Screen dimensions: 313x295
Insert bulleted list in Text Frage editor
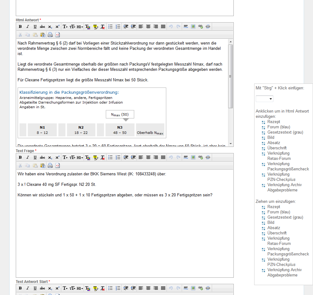[x=111, y=157]
